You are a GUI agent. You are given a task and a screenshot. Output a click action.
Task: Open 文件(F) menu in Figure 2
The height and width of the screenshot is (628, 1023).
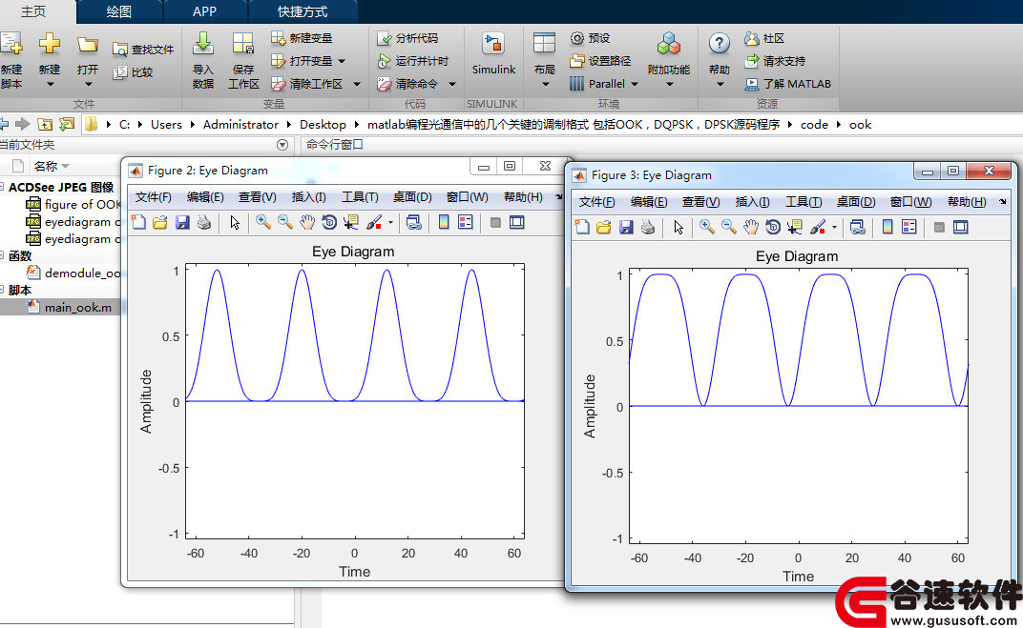pyautogui.click(x=154, y=197)
